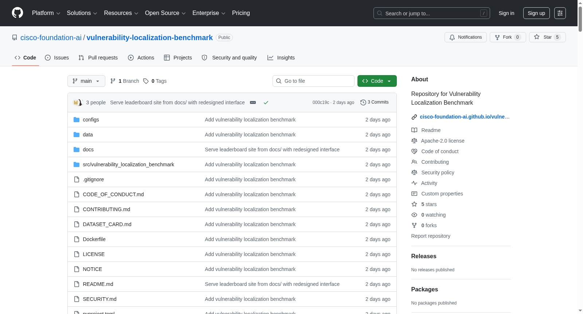583x314 pixels.
Task: Open commit hash 000c19c
Action: pos(321,102)
